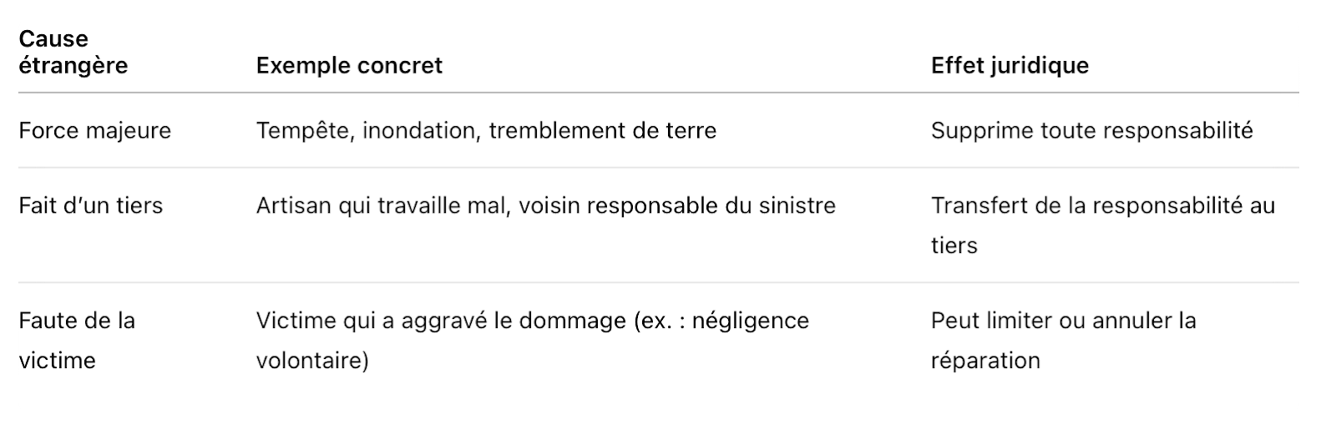
Task: Click the "Peut limiter ou annuler la réparation" cell
Action: pyautogui.click(x=1063, y=341)
